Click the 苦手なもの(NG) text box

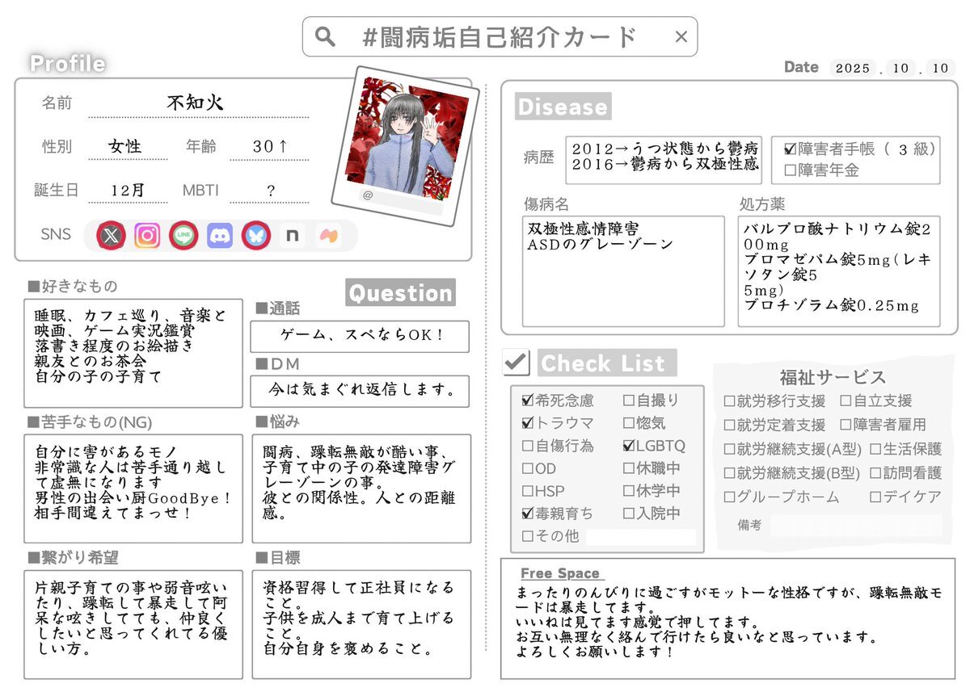(x=133, y=488)
